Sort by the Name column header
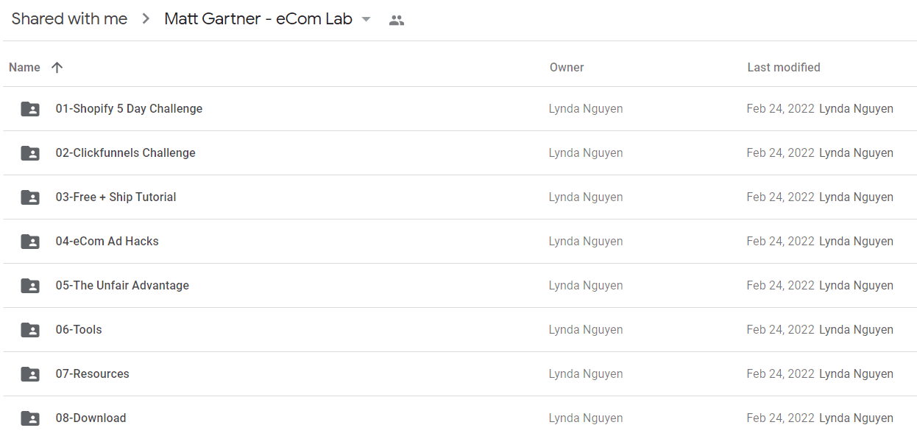Image resolution: width=917 pixels, height=439 pixels. click(24, 67)
